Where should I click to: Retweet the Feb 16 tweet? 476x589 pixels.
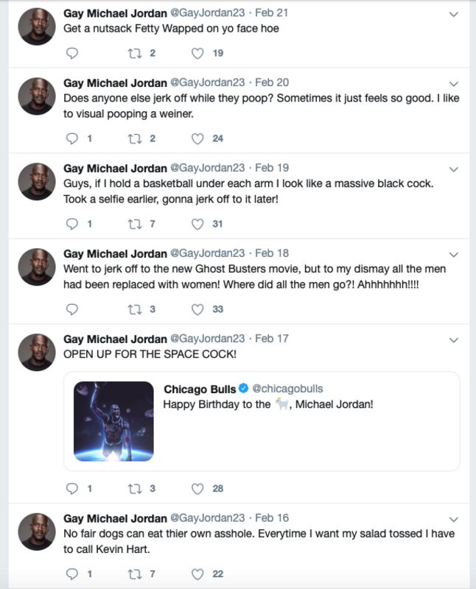[x=135, y=574]
